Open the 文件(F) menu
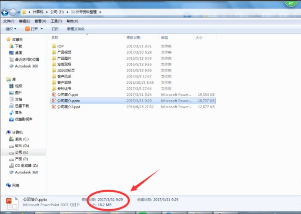 pyautogui.click(x=9, y=21)
